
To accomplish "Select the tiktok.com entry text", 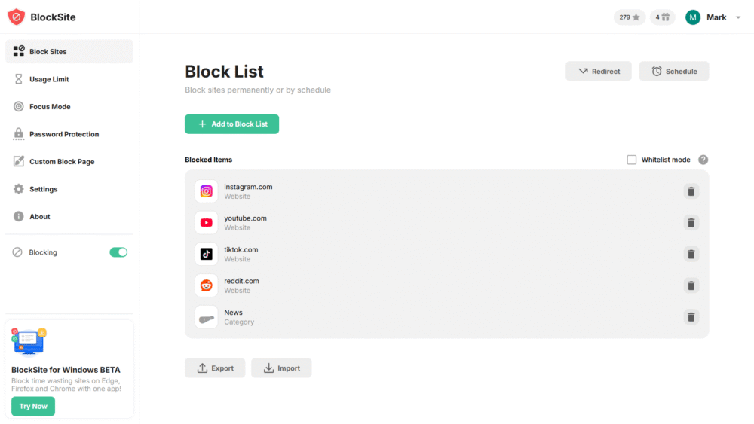I will [241, 250].
